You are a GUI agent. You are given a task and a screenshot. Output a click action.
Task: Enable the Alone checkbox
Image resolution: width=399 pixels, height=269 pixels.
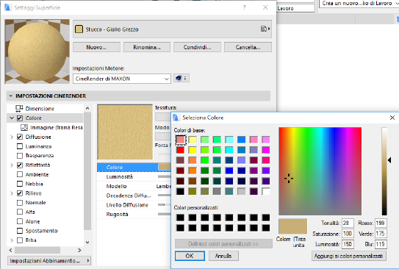pyautogui.click(x=20, y=221)
